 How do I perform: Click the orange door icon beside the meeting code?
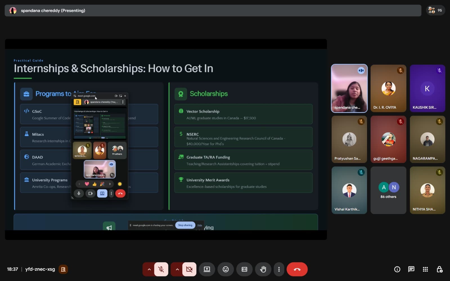pos(63,269)
